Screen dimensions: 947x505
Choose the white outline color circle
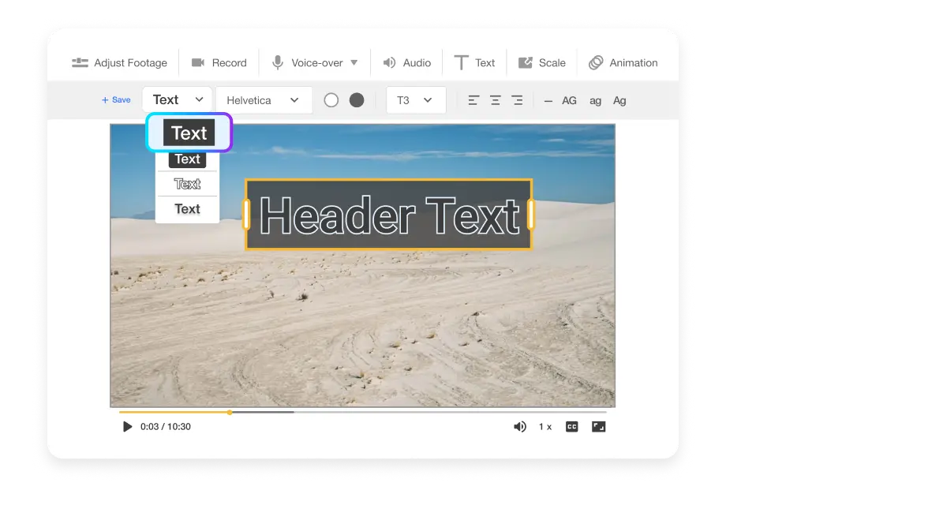331,100
